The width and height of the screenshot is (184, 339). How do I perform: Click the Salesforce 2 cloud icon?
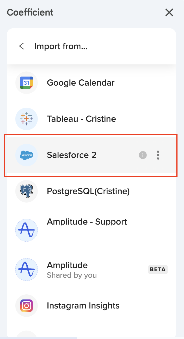tap(26, 155)
